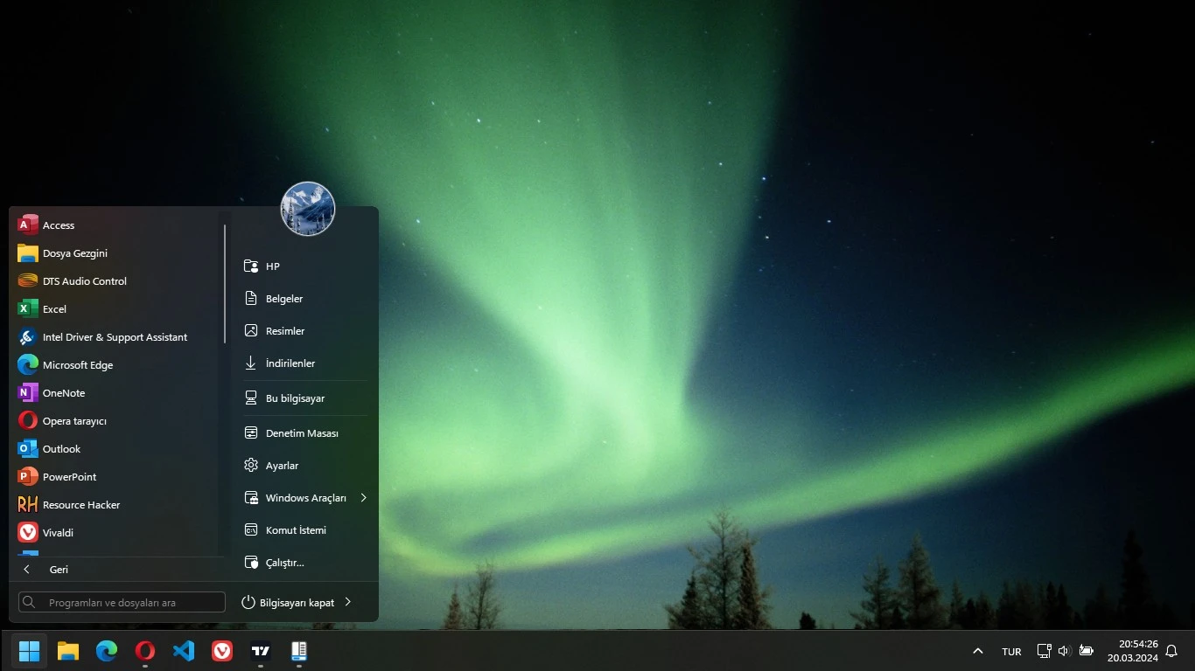Click the TUR language indicator
The width and height of the screenshot is (1195, 671).
(x=1011, y=652)
